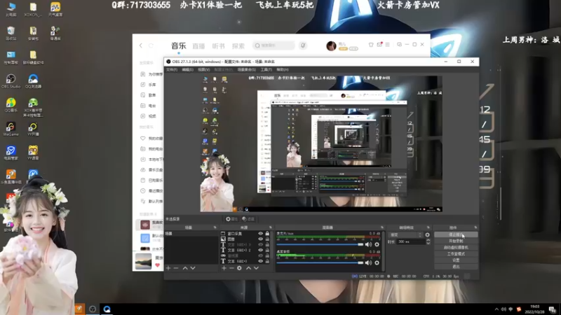Screen dimensions: 561x315
Task: Switch to the 直播 tab in music app
Action: [x=198, y=46]
